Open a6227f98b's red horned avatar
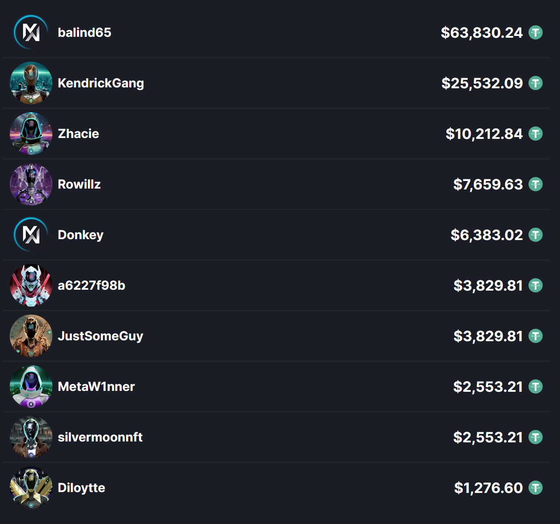This screenshot has height=524, width=560. point(31,285)
